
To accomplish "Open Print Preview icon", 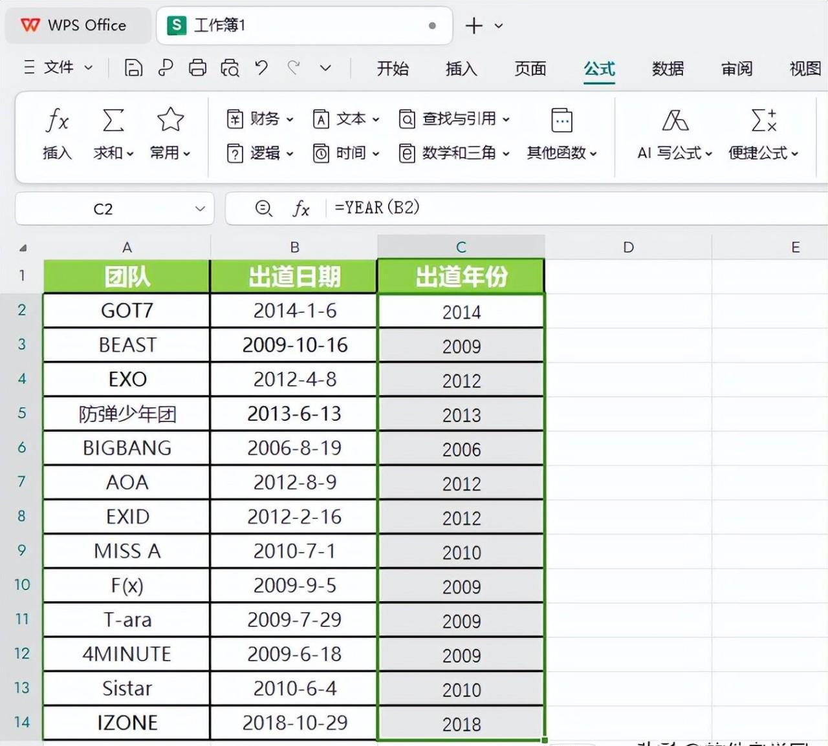I will point(230,67).
